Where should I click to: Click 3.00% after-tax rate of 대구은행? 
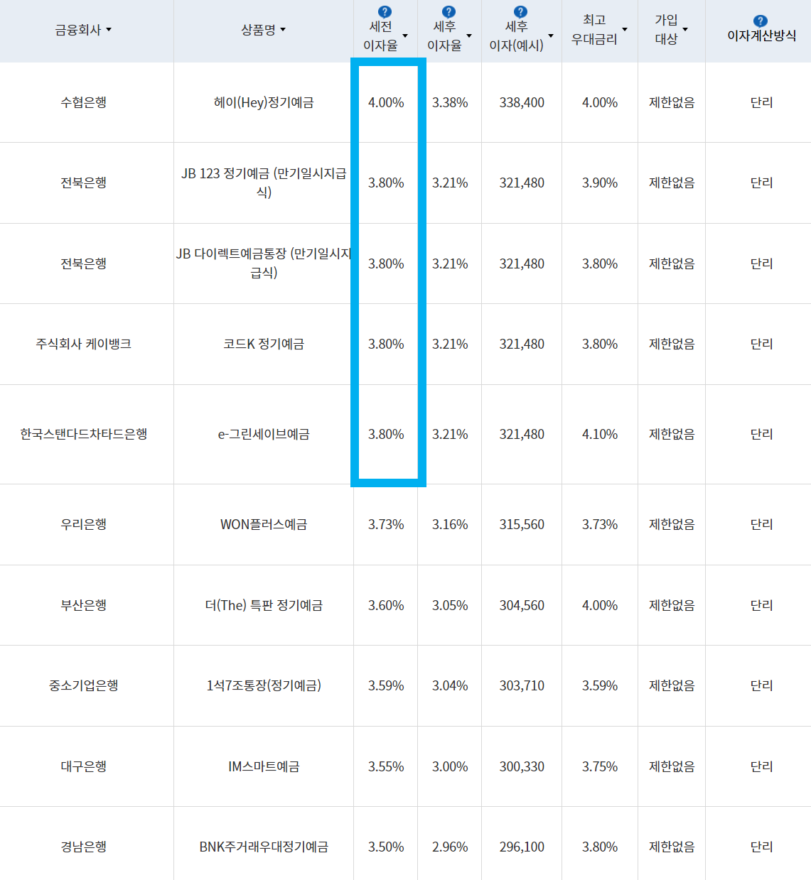coord(450,766)
